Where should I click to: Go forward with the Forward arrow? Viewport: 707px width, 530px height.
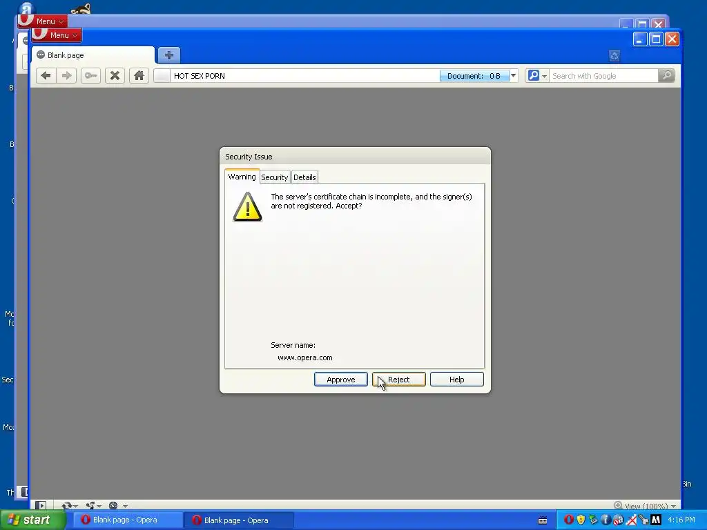coord(67,76)
